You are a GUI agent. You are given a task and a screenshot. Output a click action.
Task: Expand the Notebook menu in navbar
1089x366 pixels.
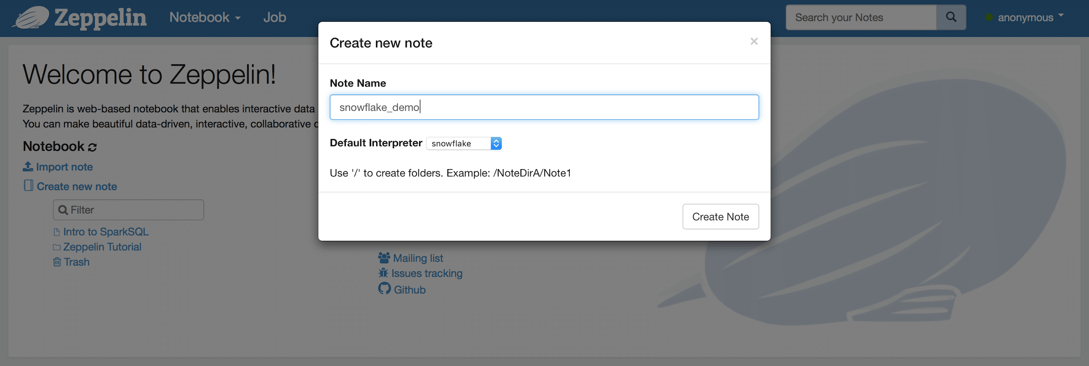205,17
